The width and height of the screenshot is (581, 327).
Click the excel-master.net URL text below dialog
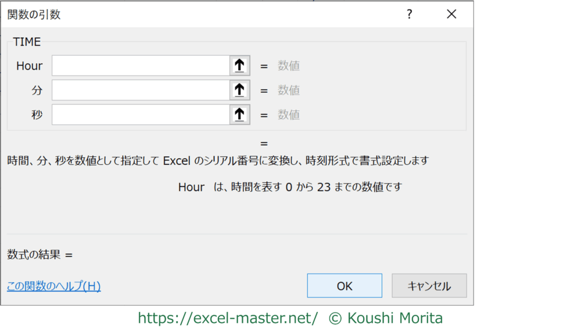point(228,318)
